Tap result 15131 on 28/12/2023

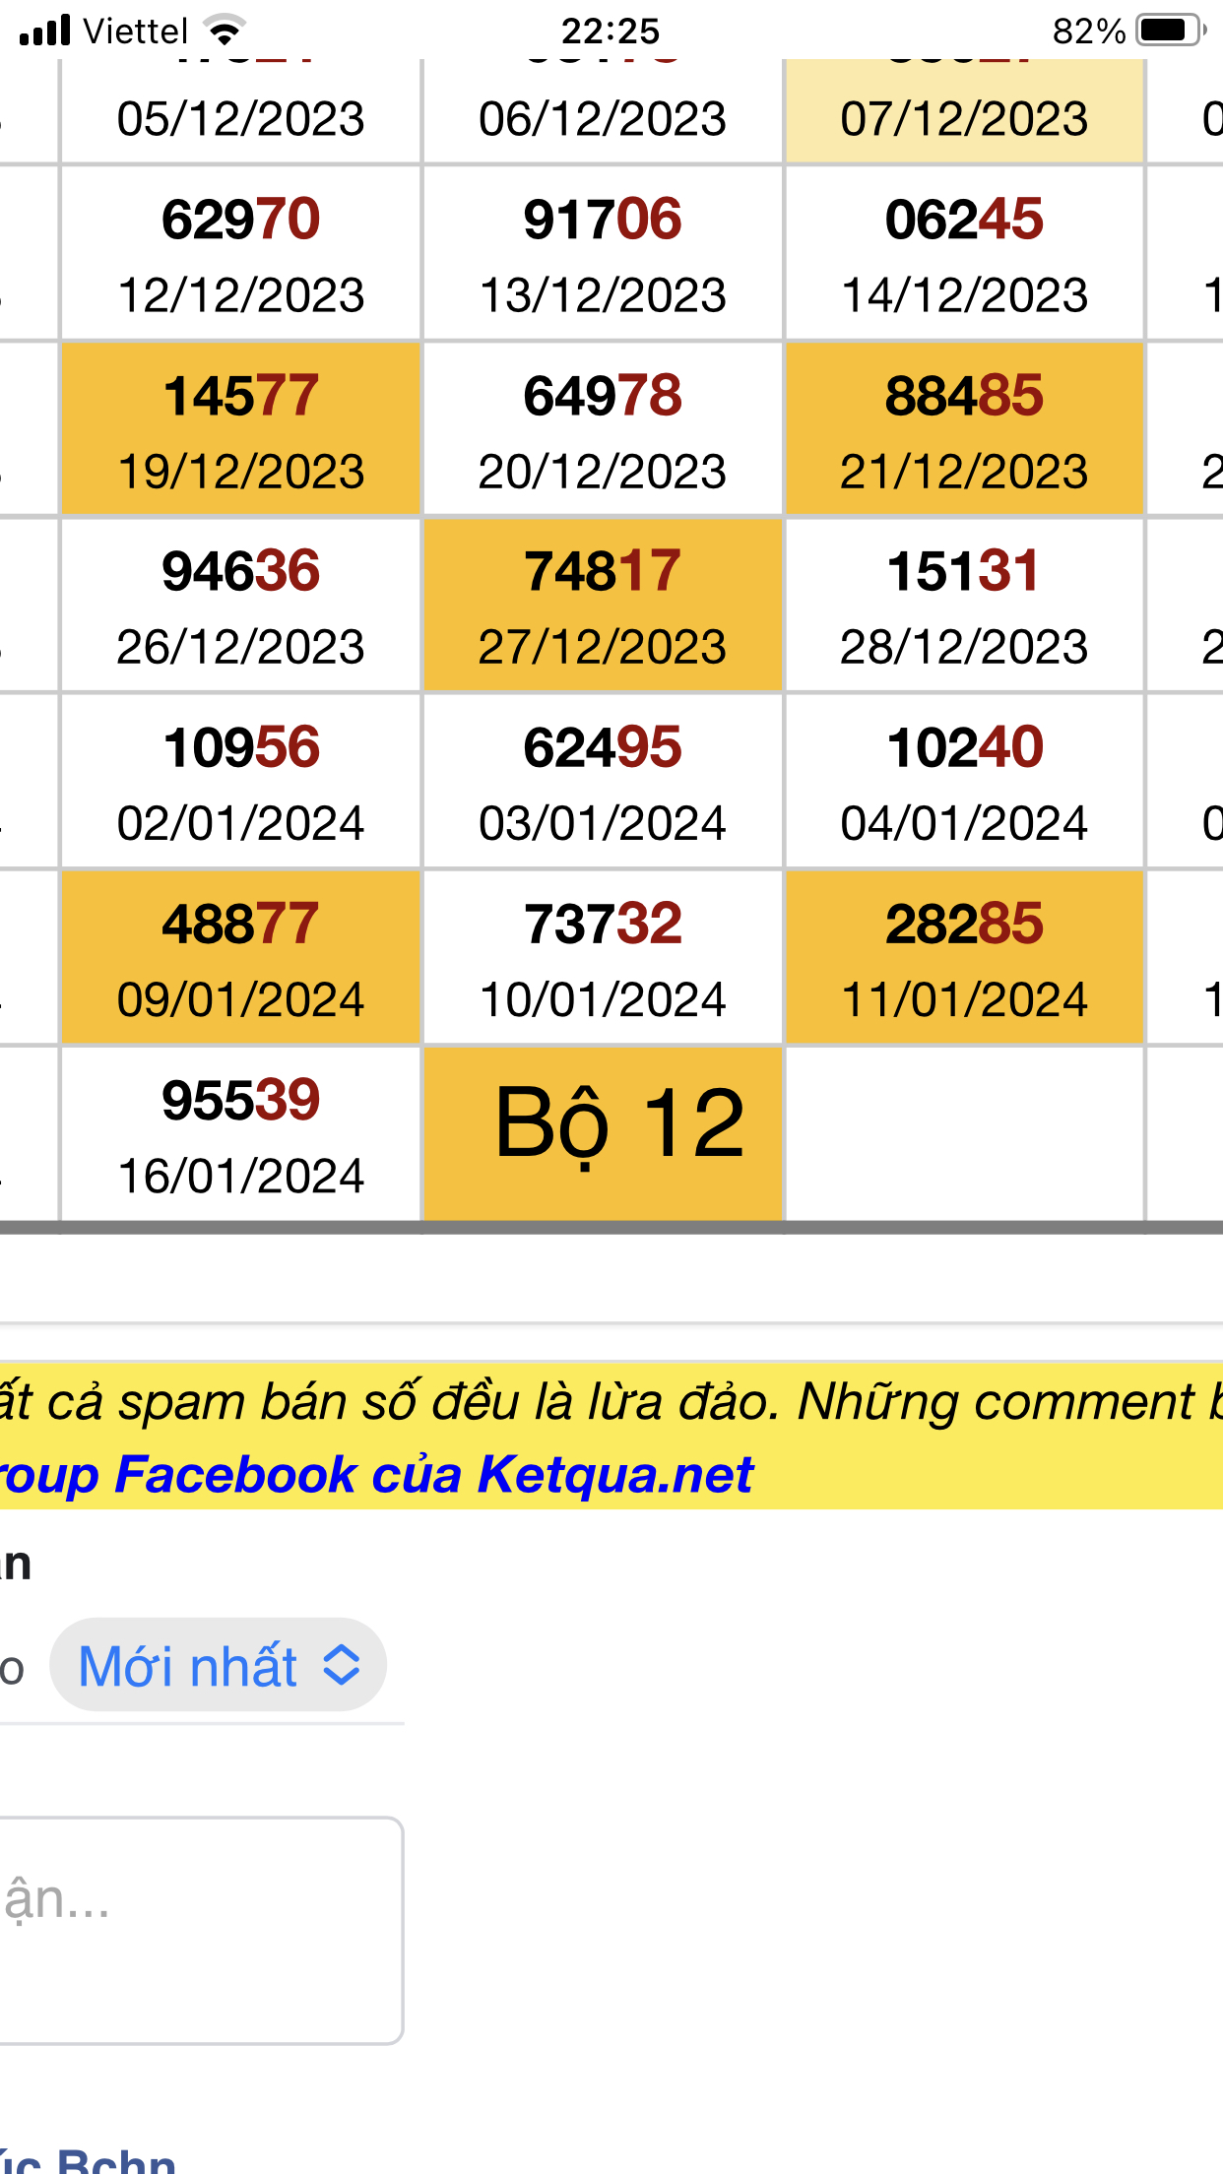point(964,606)
